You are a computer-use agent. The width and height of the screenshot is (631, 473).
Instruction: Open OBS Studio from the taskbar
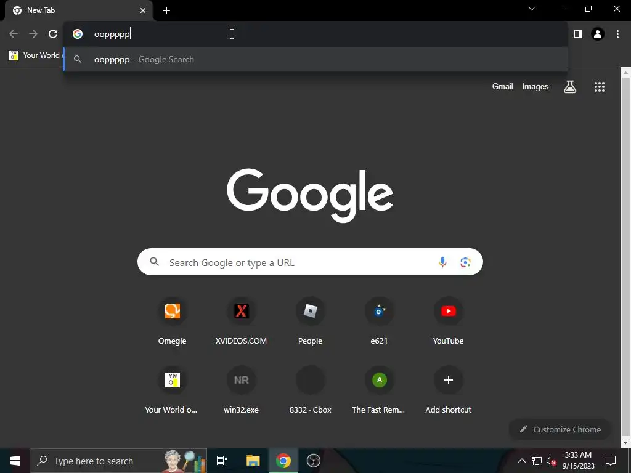[x=314, y=461]
